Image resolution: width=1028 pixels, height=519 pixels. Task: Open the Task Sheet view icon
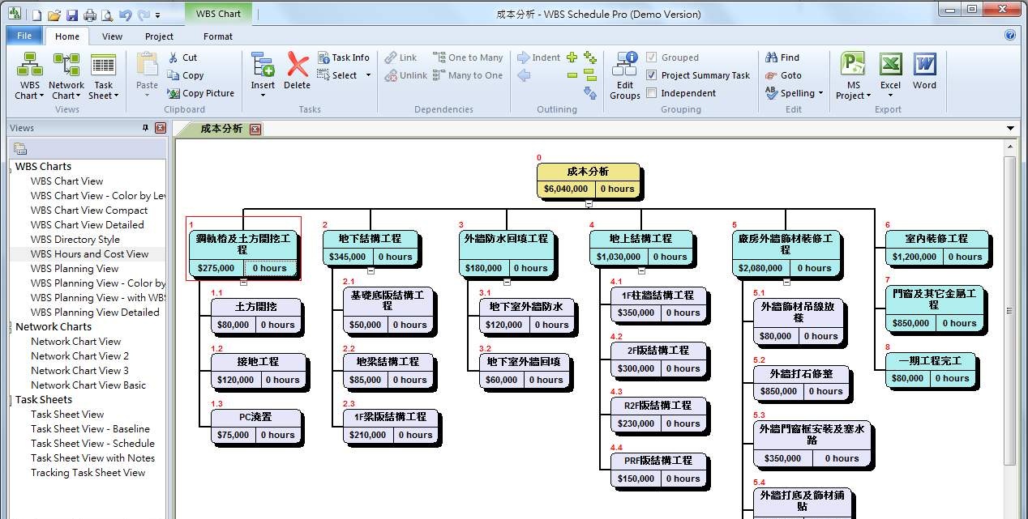point(103,75)
